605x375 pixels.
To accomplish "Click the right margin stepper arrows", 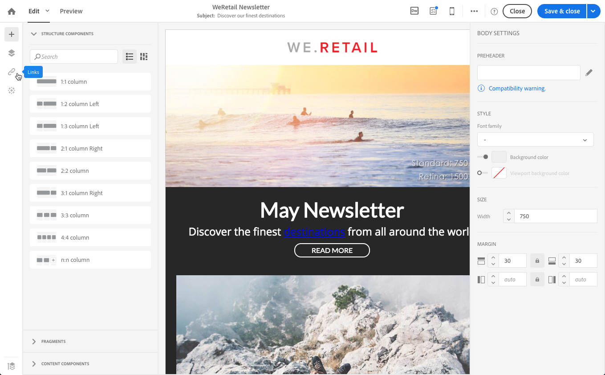I will [x=564, y=280].
